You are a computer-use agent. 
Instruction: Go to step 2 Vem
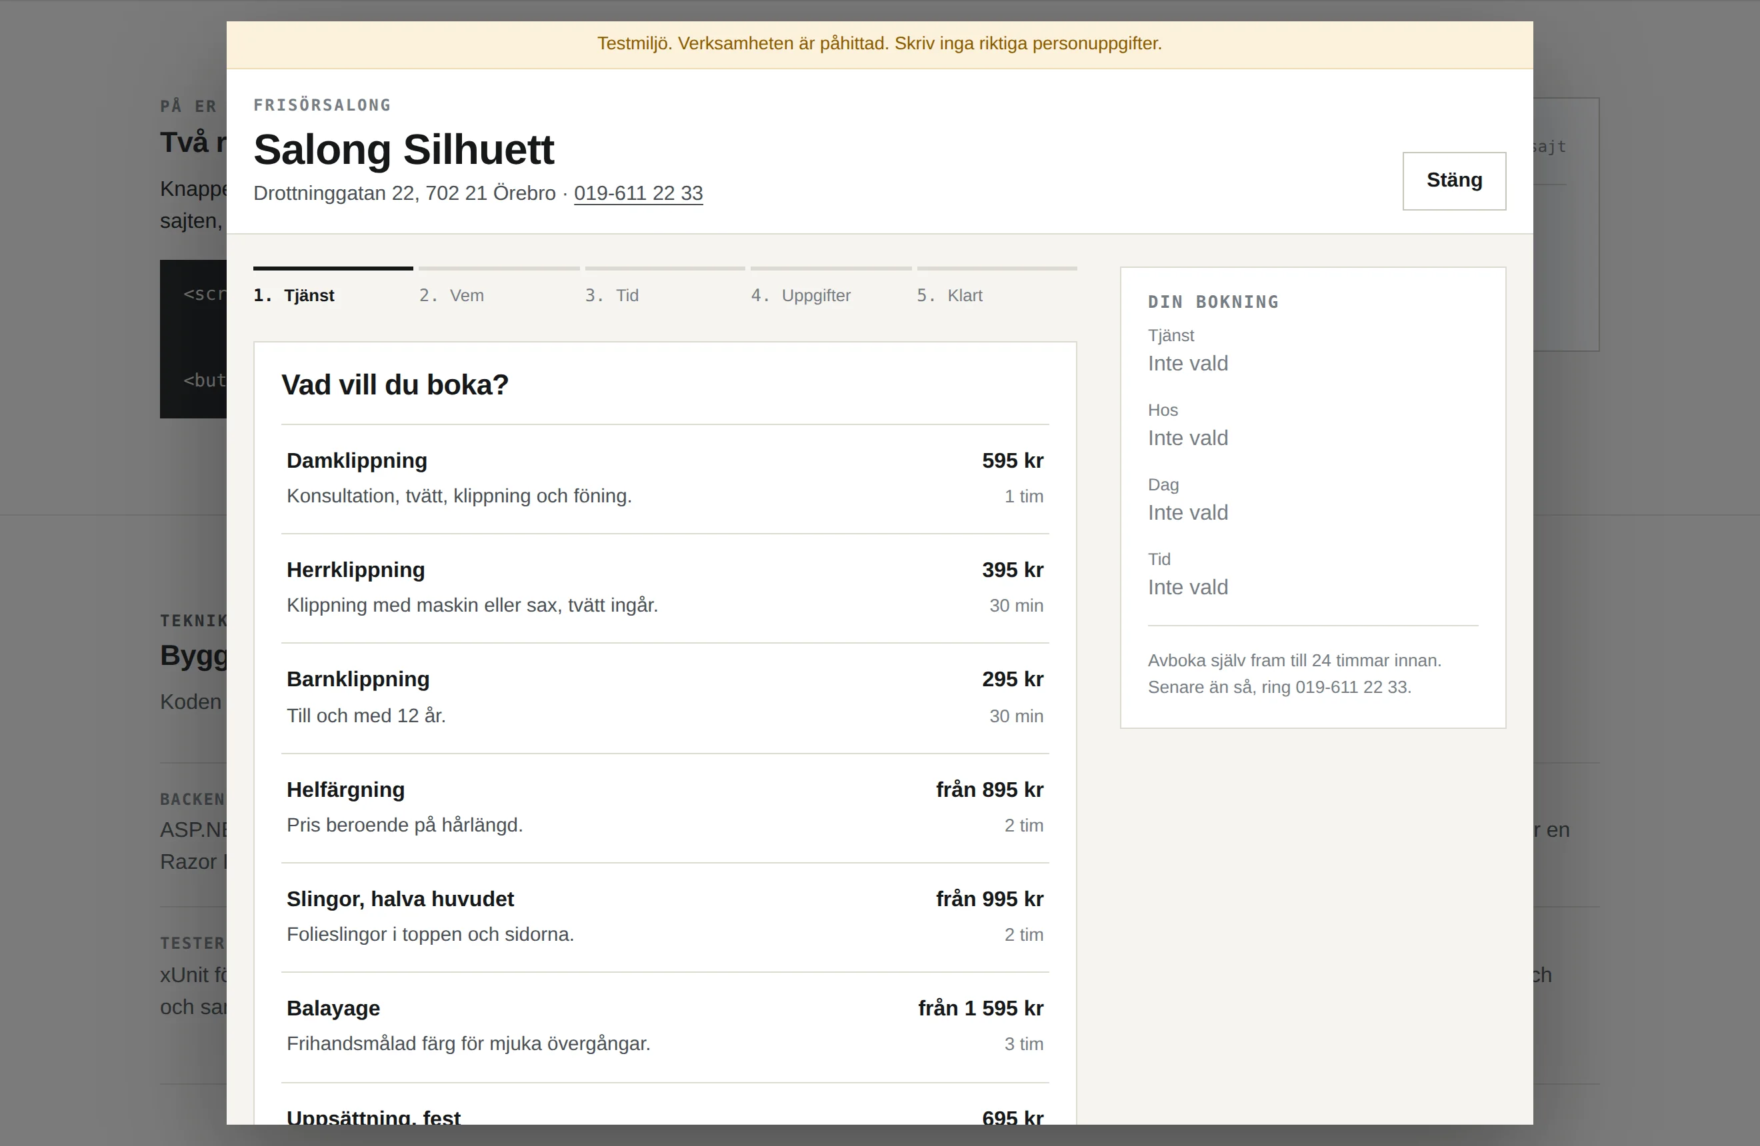pyautogui.click(x=499, y=286)
